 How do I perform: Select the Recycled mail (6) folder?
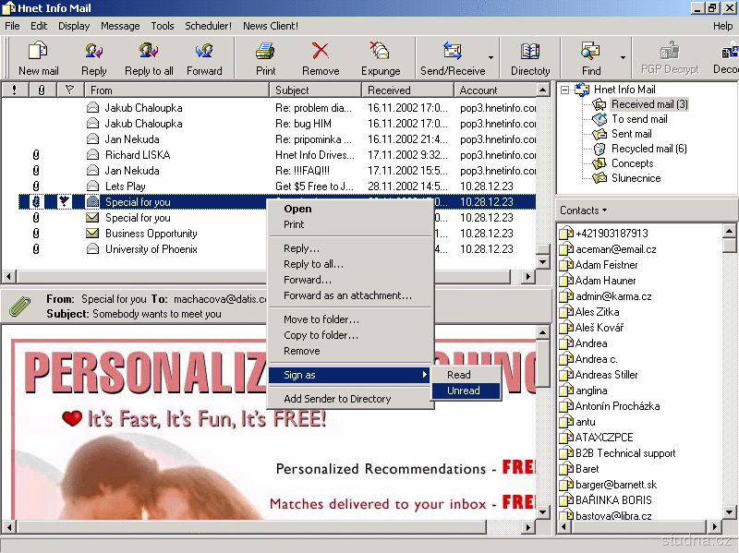[x=648, y=149]
